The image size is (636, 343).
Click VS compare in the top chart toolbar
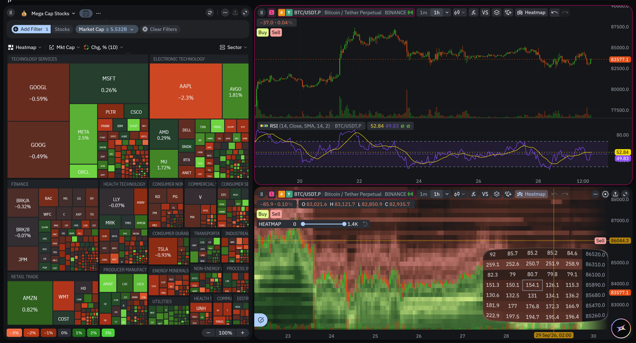pyautogui.click(x=484, y=12)
